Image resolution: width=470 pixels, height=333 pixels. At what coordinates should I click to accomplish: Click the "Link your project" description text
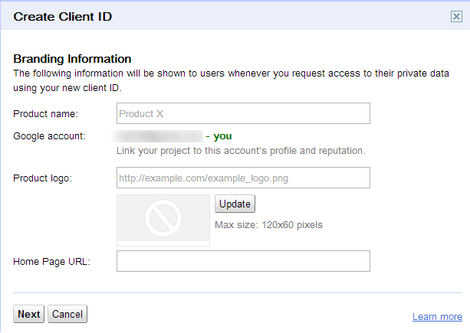241,151
